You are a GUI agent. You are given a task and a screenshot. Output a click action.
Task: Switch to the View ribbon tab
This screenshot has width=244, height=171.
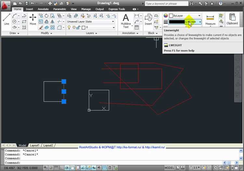click(x=74, y=9)
